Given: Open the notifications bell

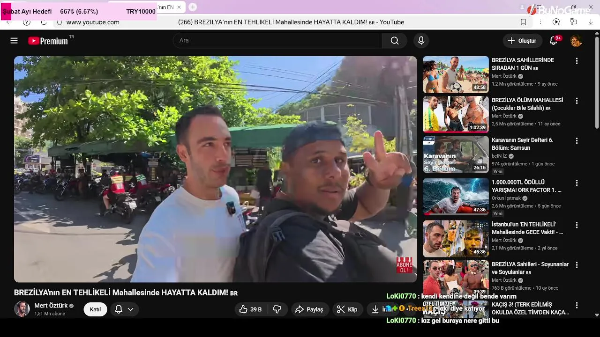Looking at the screenshot, I should tap(554, 41).
